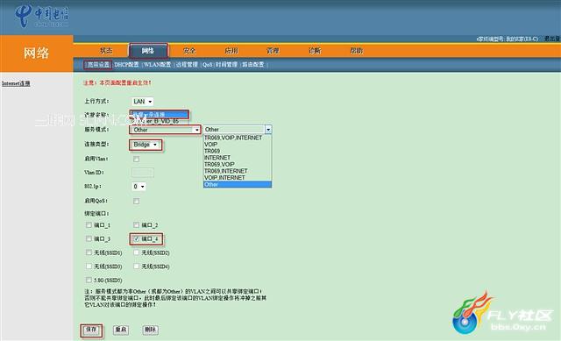The height and width of the screenshot is (341, 561).
Task: Select the 网络 network tab
Action: click(148, 51)
